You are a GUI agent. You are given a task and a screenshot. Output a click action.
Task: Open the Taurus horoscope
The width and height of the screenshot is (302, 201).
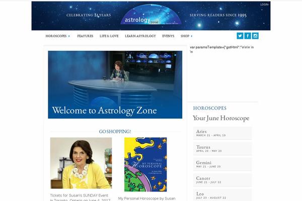point(222,149)
